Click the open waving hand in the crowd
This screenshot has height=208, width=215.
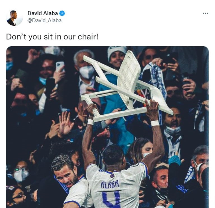coord(66,124)
